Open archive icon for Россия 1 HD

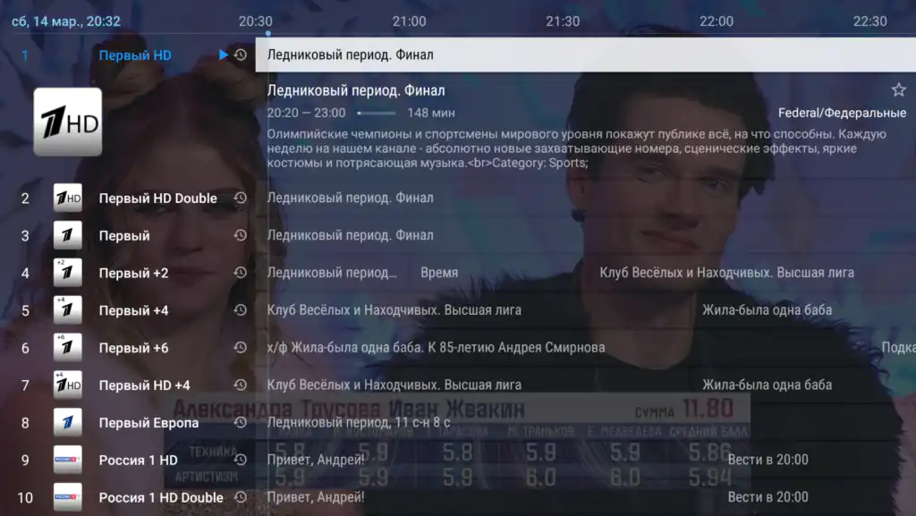(240, 460)
